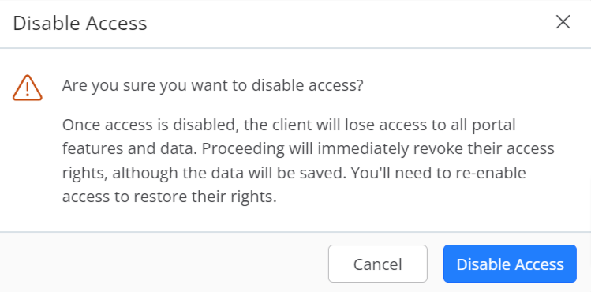Select the 'Are you sure' question text
591x292 pixels.
pos(212,86)
